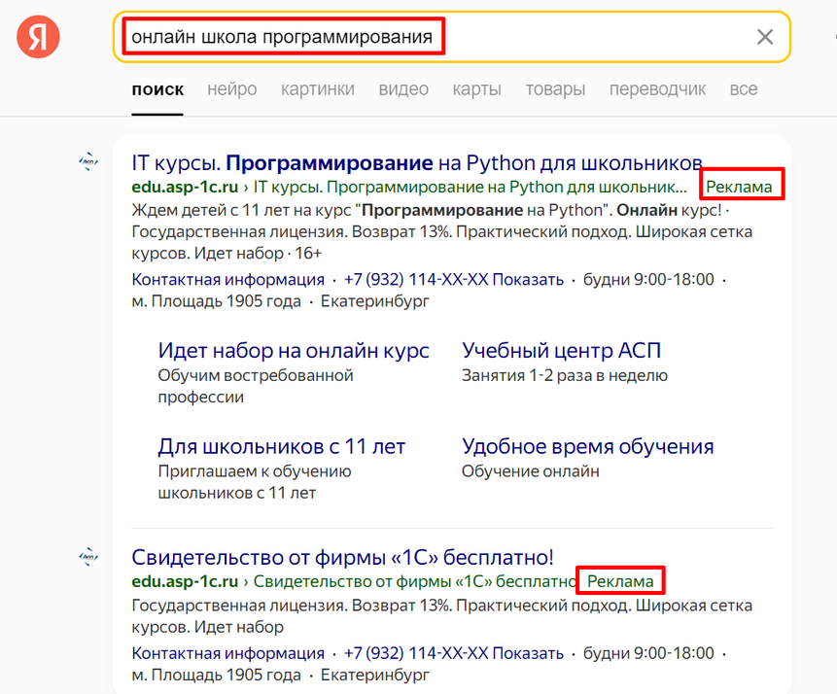Click 'Екатеринбург' in the «1С» certificate ad
Screen dimensions: 837x694
coord(374,676)
